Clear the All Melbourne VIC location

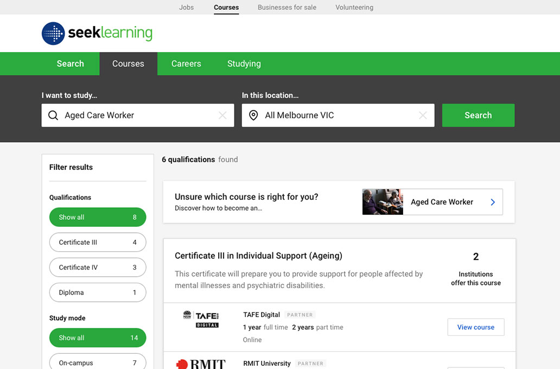(x=423, y=115)
